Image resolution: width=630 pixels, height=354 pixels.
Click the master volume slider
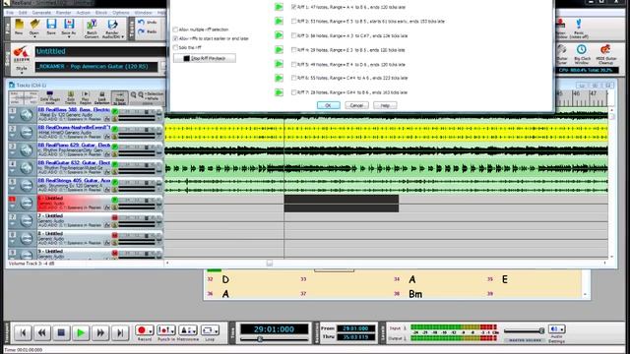coord(525,330)
